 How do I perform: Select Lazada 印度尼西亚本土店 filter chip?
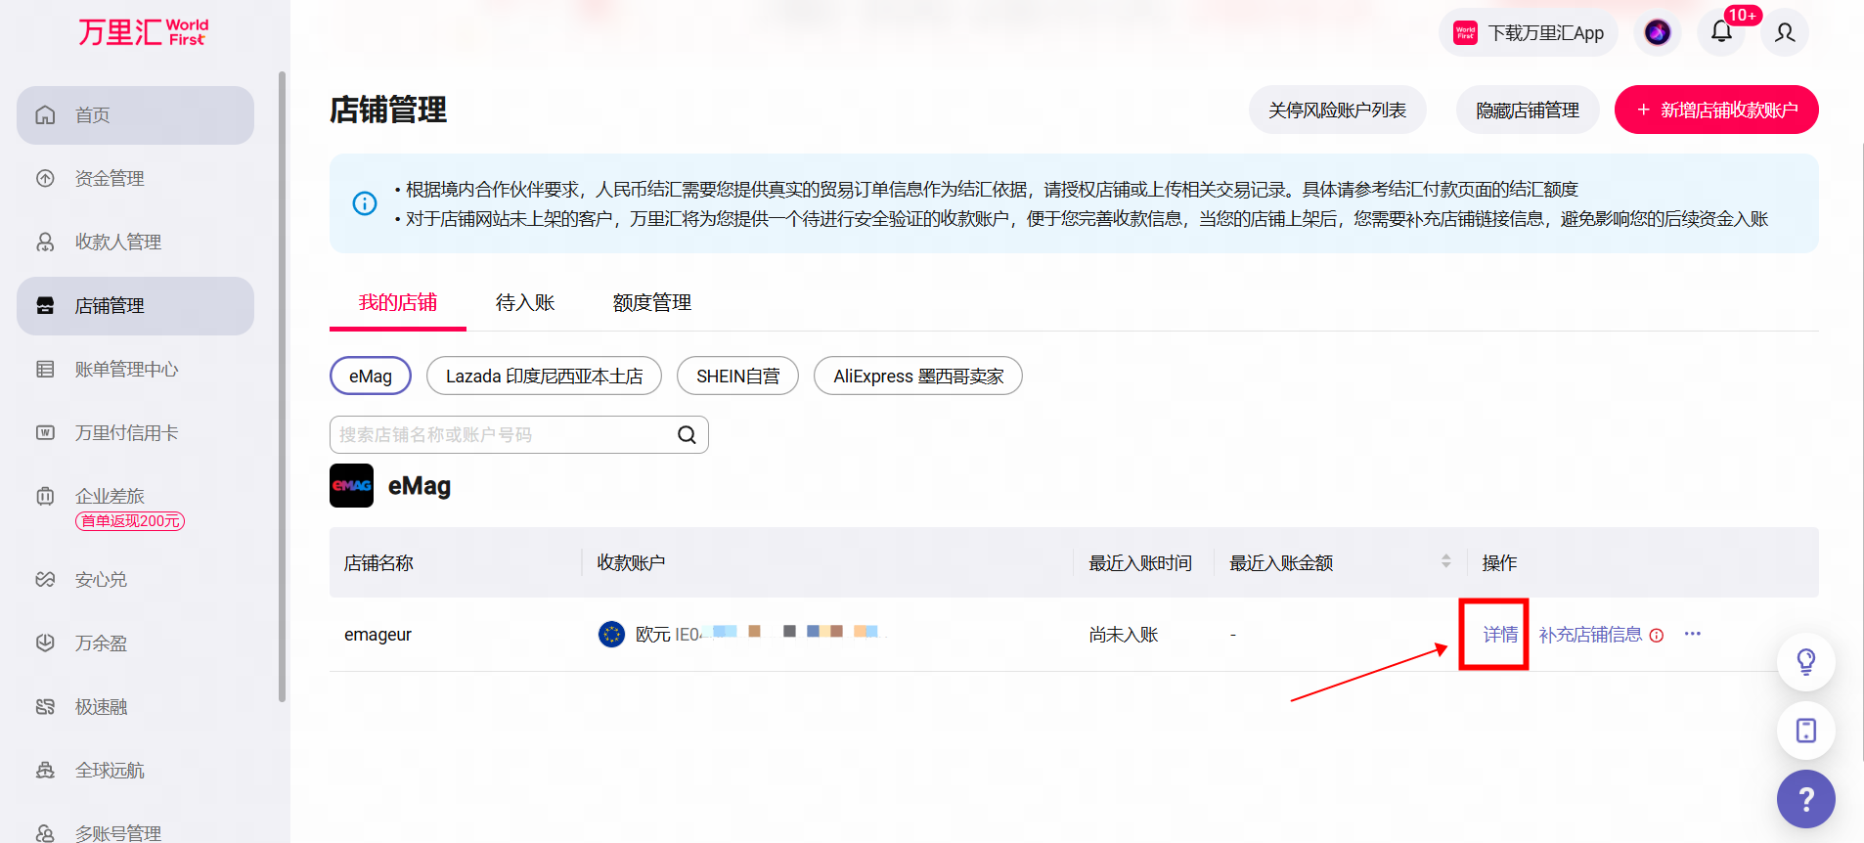point(545,377)
